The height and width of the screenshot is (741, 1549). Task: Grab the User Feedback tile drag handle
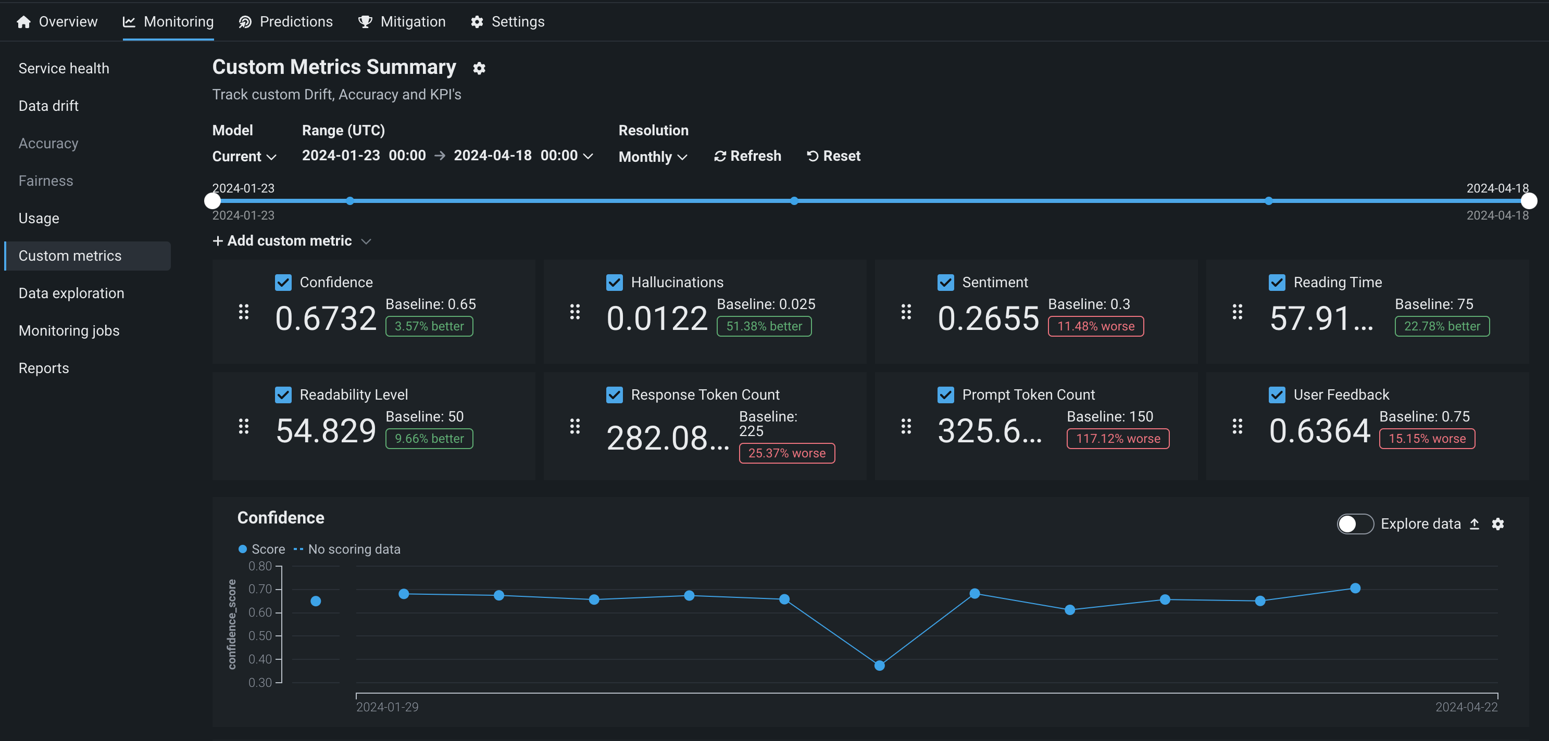(1237, 426)
